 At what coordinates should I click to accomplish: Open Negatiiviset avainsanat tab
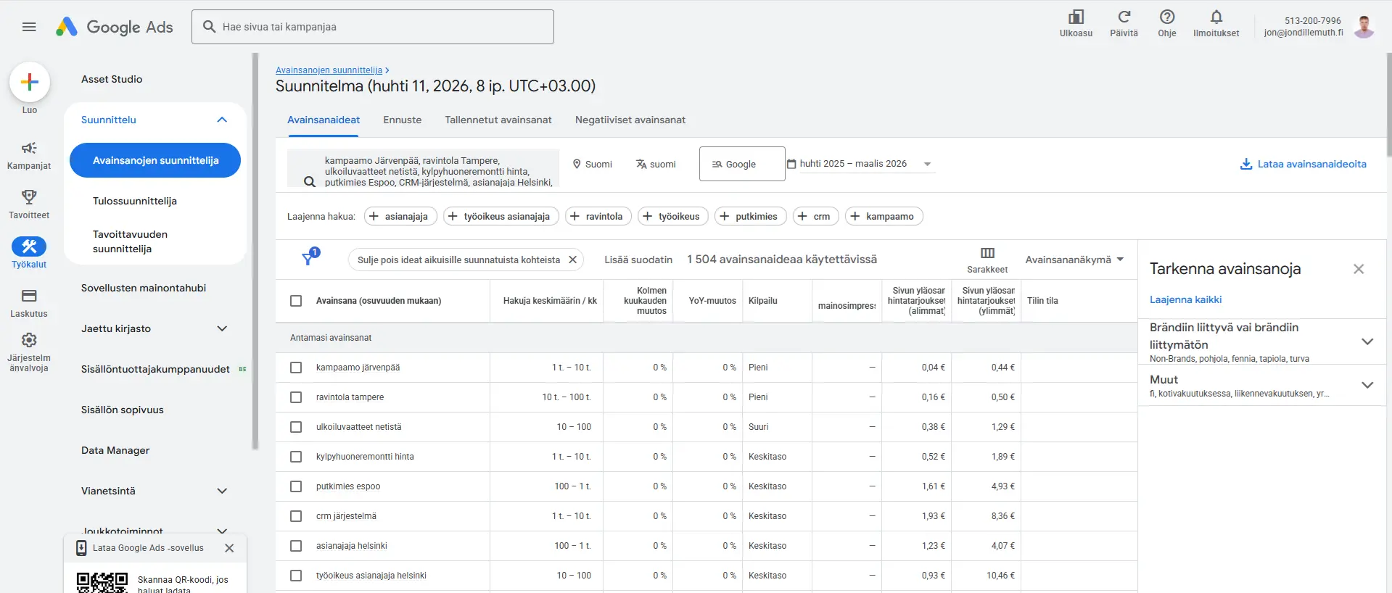tap(630, 120)
